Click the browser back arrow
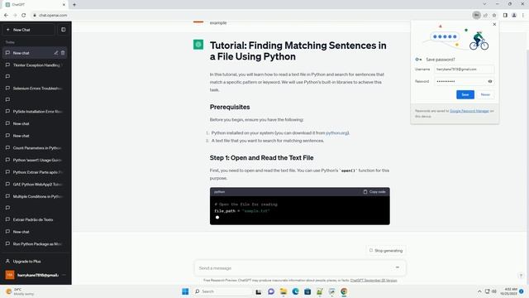This screenshot has width=529, height=298. click(6, 15)
